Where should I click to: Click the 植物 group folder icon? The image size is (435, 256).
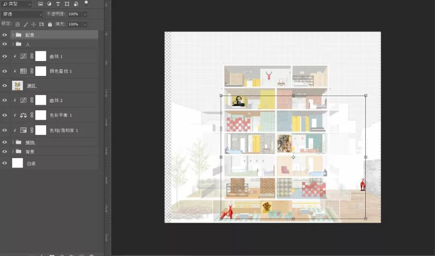(x=19, y=142)
